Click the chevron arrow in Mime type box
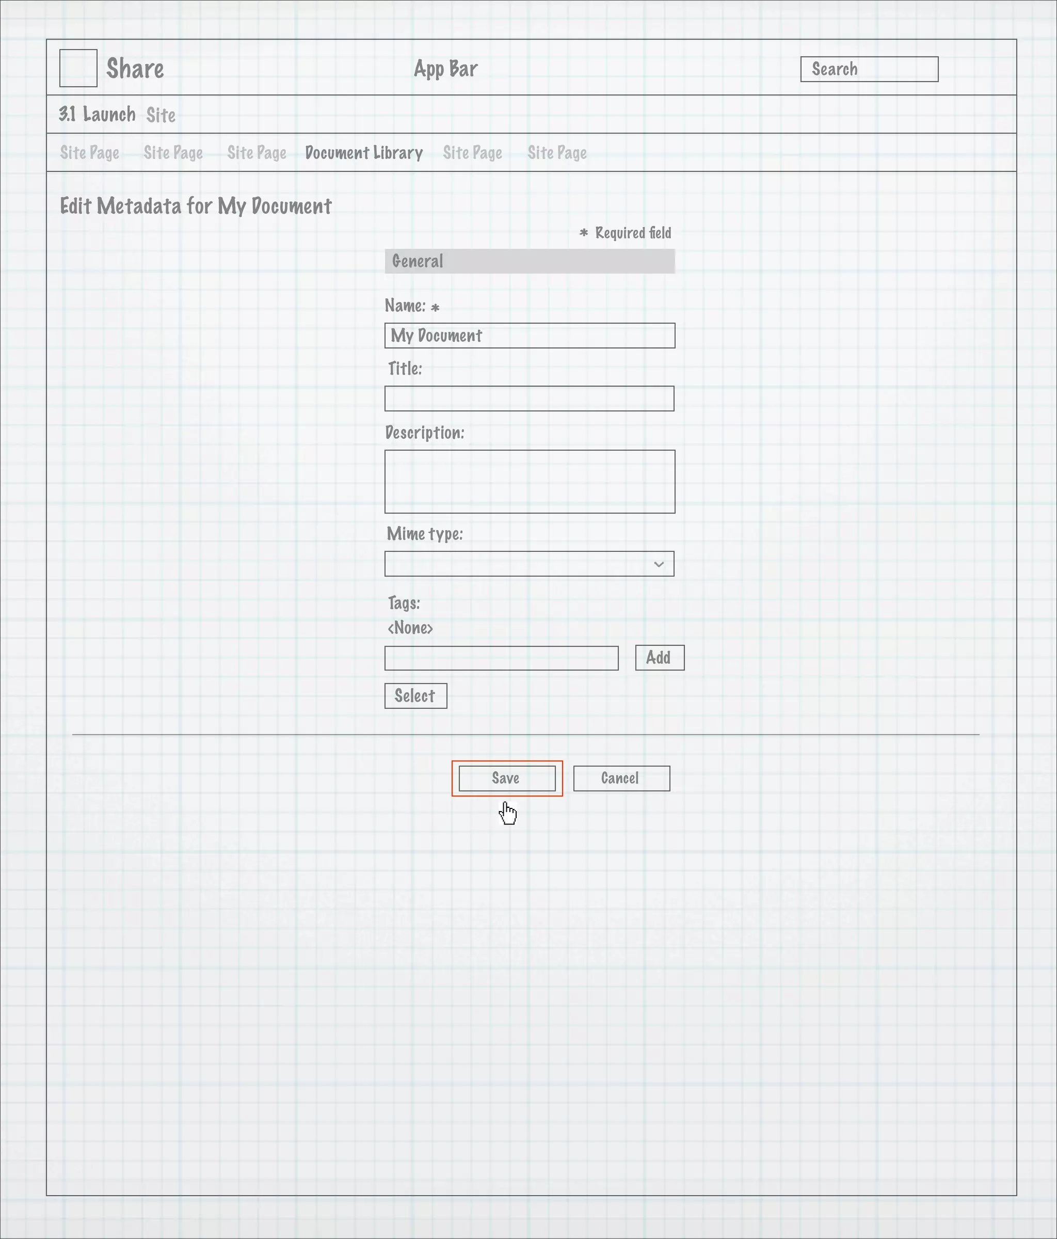The width and height of the screenshot is (1057, 1239). click(x=659, y=564)
